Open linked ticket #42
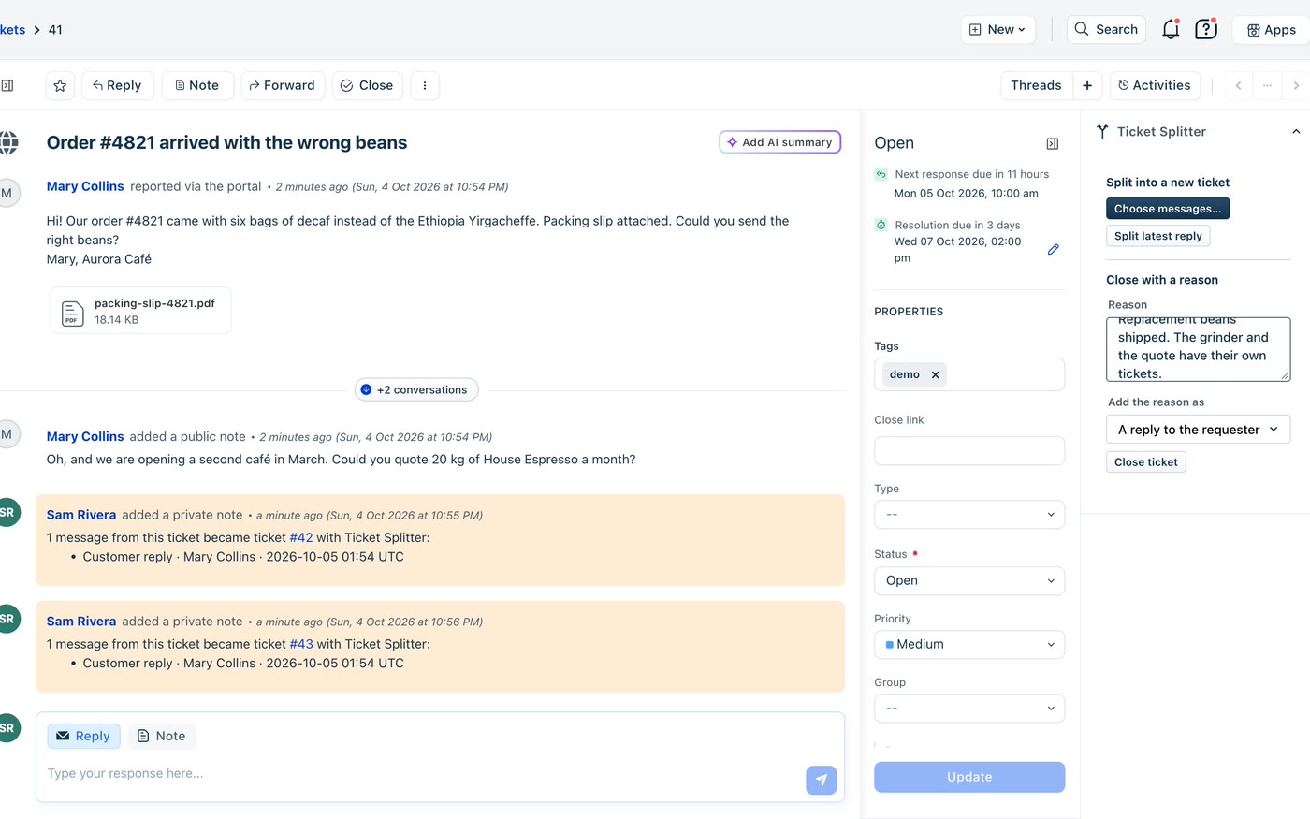This screenshot has height=819, width=1310. click(301, 537)
